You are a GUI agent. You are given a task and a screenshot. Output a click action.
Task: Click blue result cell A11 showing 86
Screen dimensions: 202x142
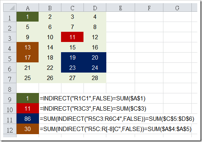click(28, 119)
